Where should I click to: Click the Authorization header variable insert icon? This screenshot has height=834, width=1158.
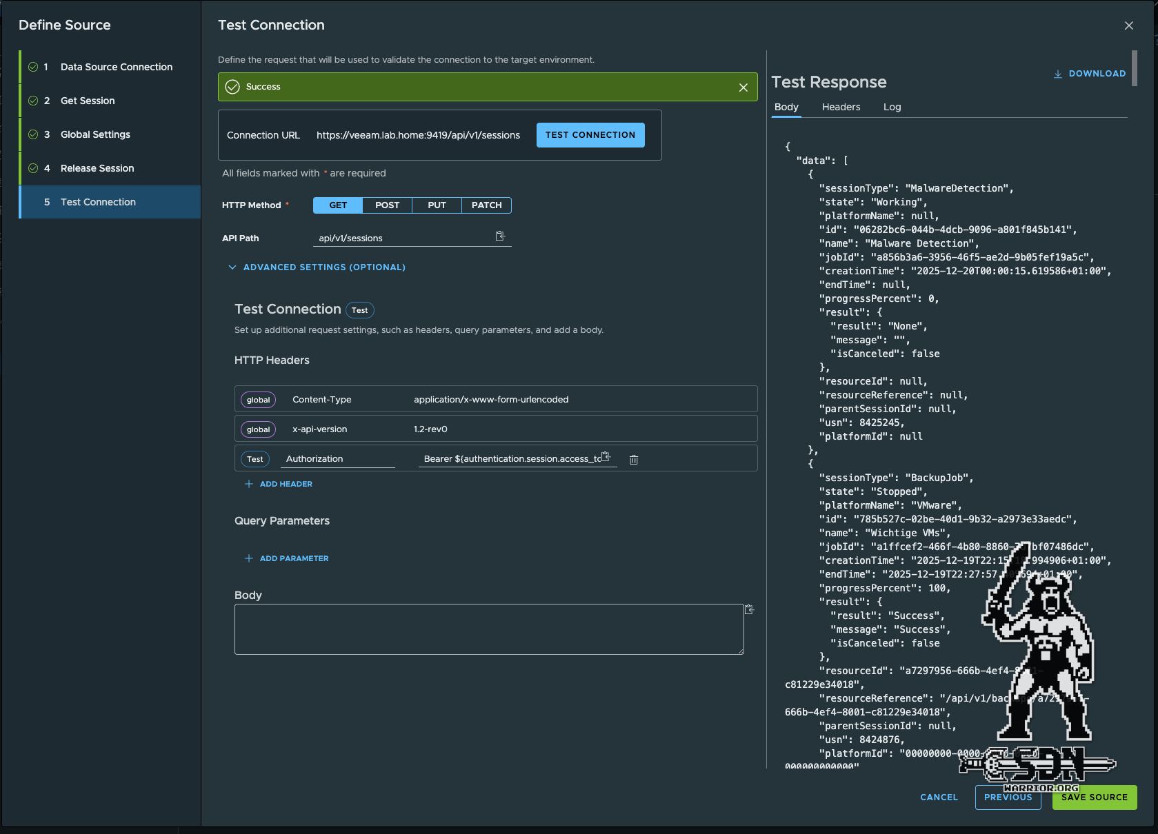[x=606, y=457]
